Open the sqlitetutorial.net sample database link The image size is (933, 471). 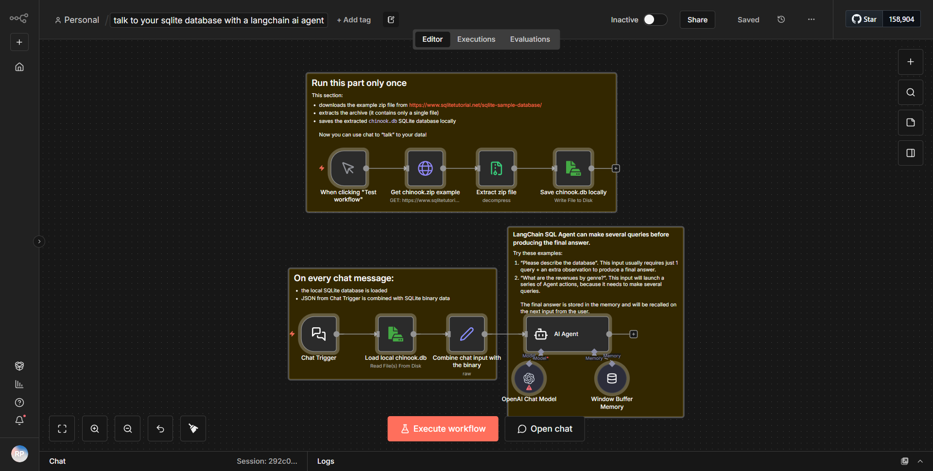(475, 104)
